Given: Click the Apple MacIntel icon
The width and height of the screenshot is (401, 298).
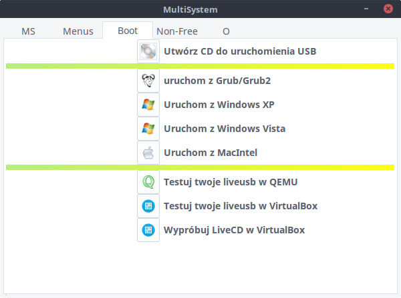Looking at the screenshot, I should [148, 153].
